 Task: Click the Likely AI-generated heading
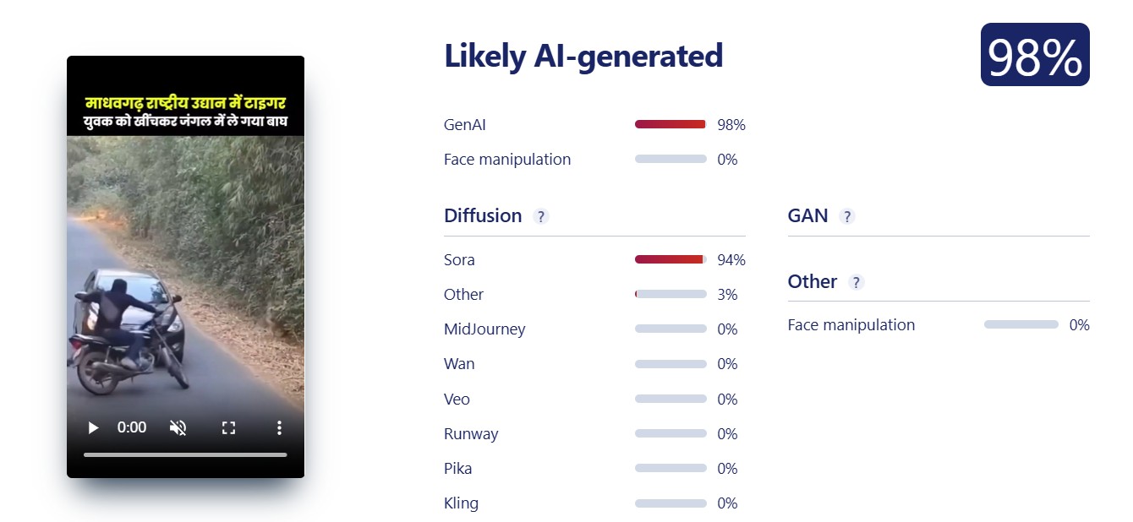[x=583, y=56]
